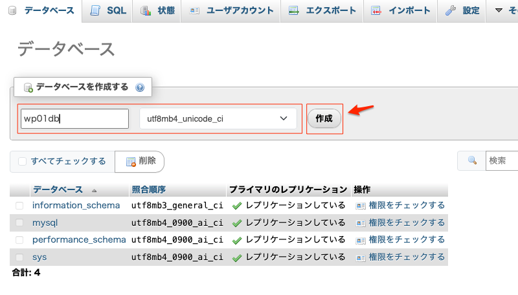
Task: Open the performance_schema database link
Action: point(78,240)
